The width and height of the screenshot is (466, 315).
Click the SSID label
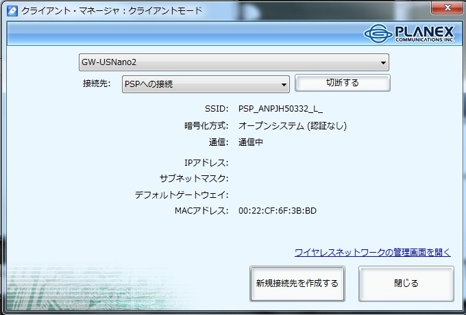click(x=217, y=109)
